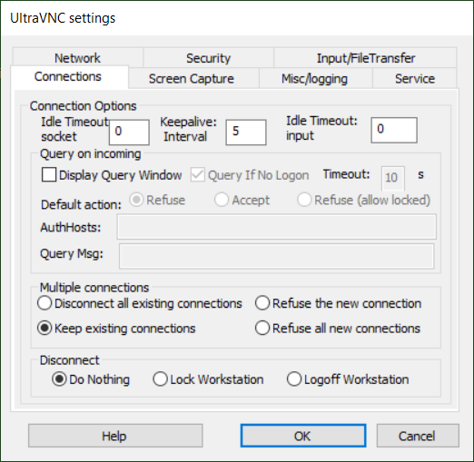This screenshot has height=462, width=474.
Task: Click the AuthHosts text field
Action: [277, 227]
